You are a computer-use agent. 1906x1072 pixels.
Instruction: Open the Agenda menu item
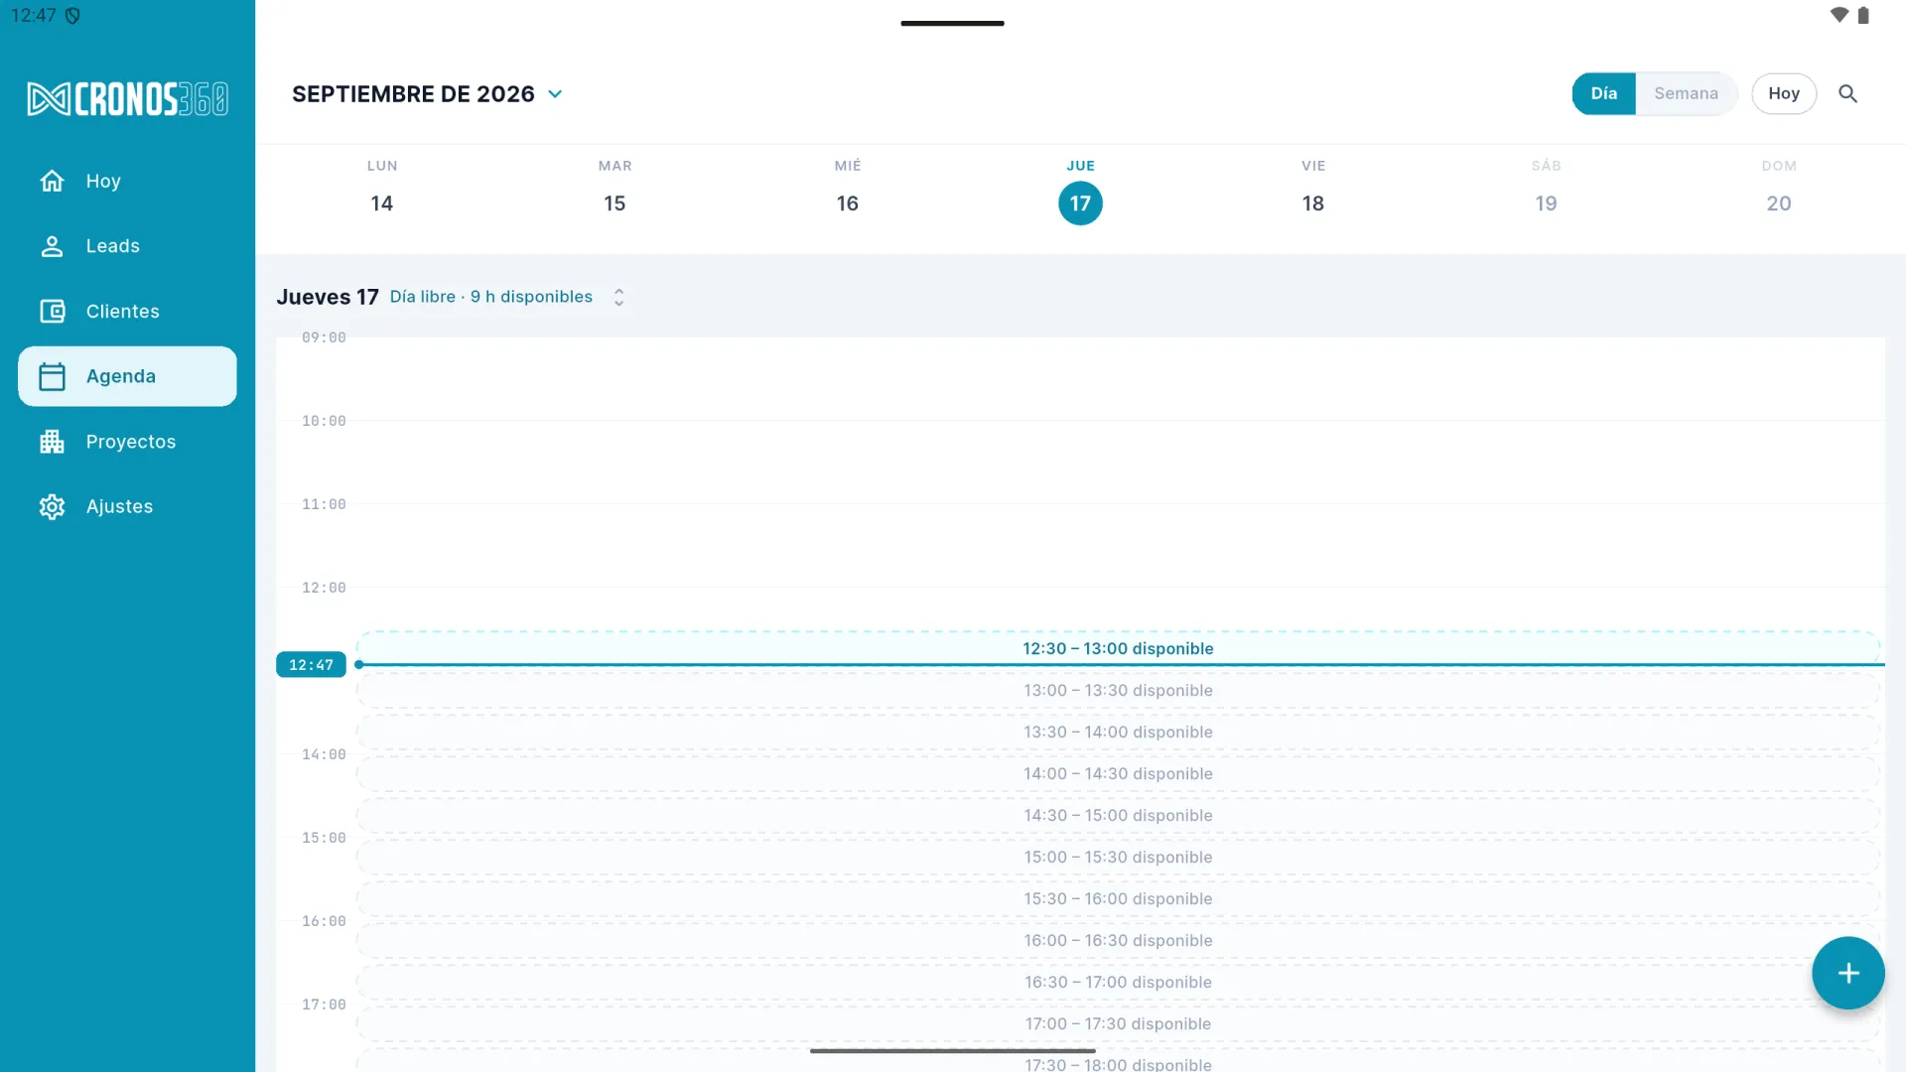pos(127,376)
